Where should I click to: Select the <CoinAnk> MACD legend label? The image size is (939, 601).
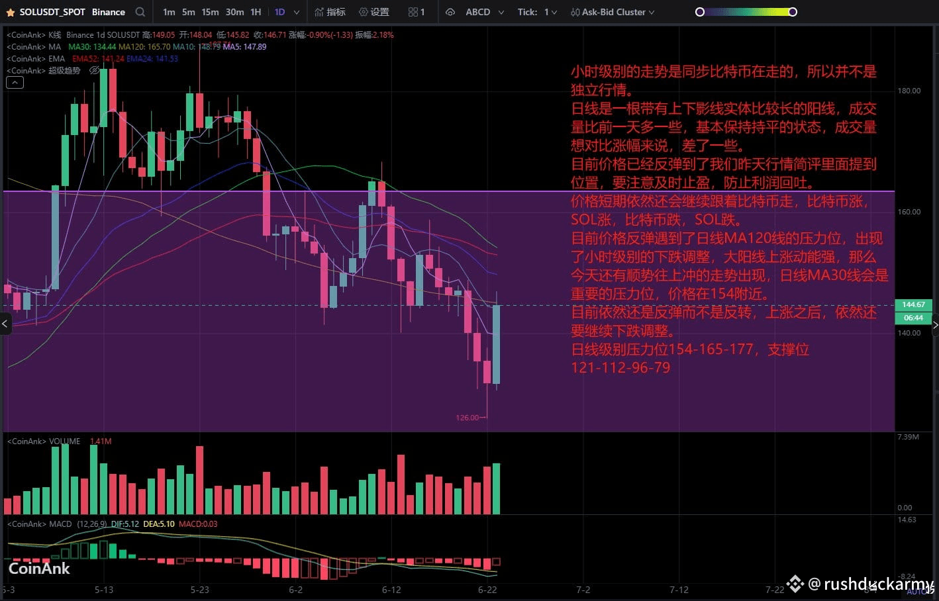39,524
